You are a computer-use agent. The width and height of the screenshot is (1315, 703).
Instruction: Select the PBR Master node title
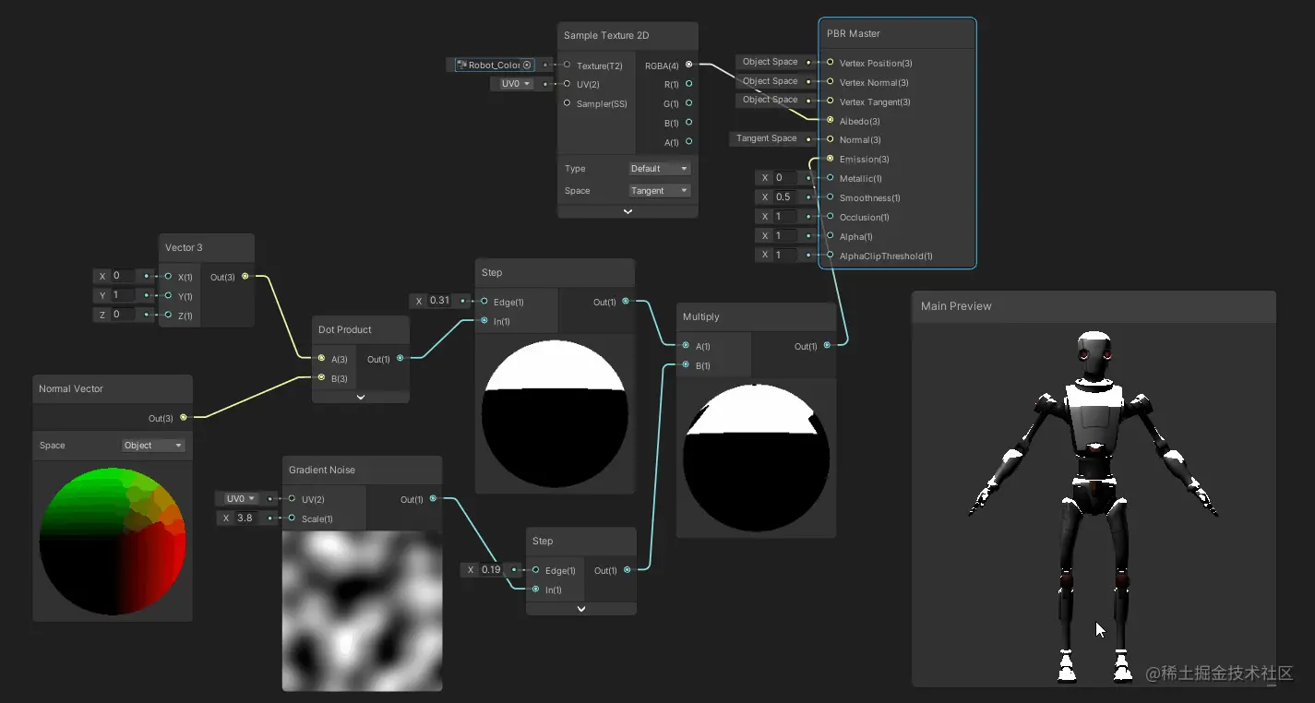[854, 33]
